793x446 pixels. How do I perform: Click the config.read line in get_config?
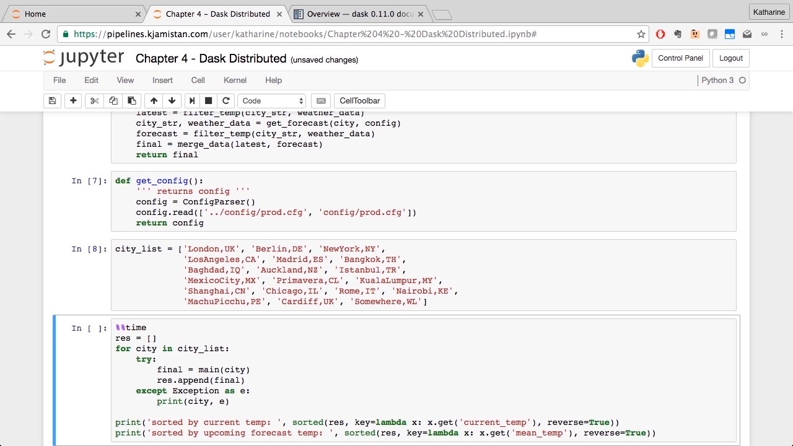[276, 212]
